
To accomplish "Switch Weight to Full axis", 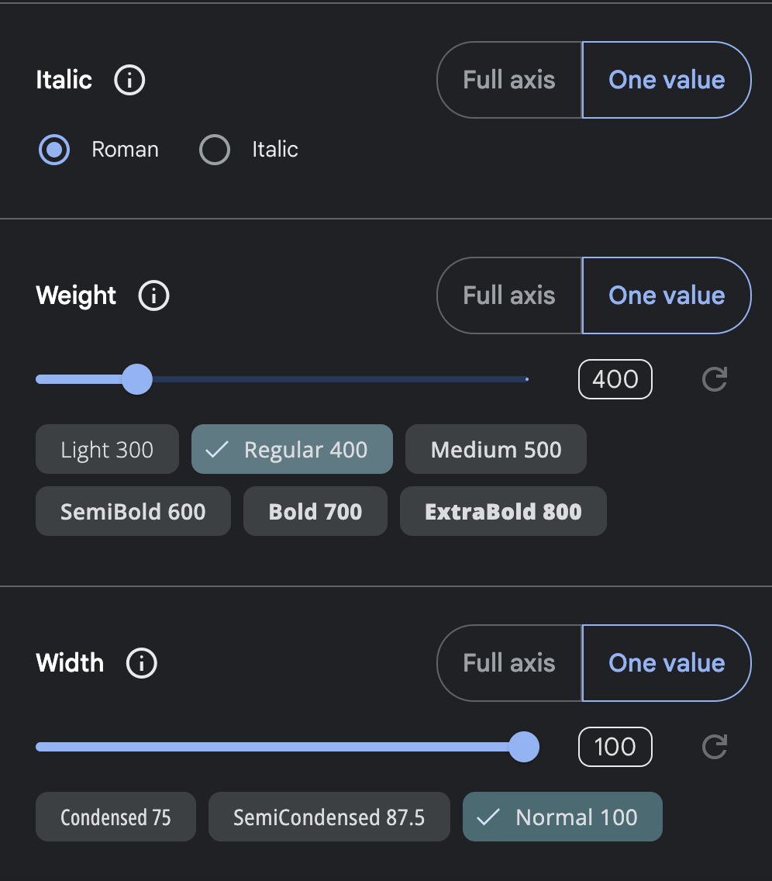I will click(x=509, y=295).
